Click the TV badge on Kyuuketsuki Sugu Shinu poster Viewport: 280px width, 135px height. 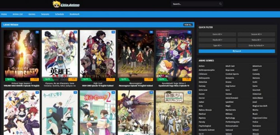pyautogui.click(x=189, y=32)
